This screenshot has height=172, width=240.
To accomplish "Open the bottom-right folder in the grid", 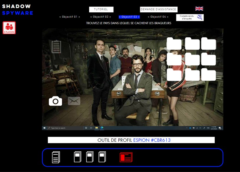I will 208,75.
